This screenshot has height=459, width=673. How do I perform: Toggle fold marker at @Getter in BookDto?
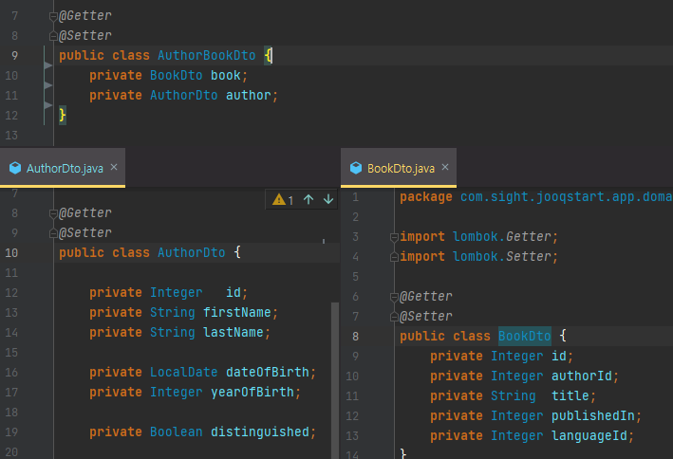tap(394, 297)
